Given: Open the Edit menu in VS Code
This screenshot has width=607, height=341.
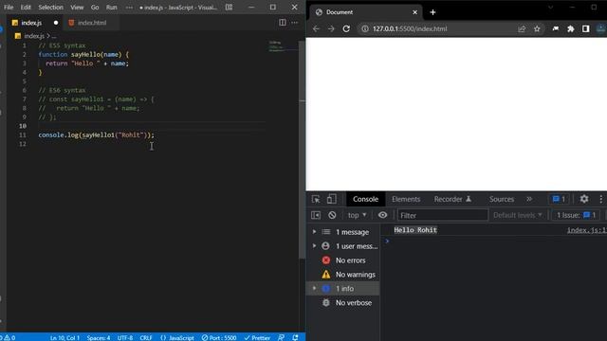Looking at the screenshot, I should pyautogui.click(x=26, y=8).
